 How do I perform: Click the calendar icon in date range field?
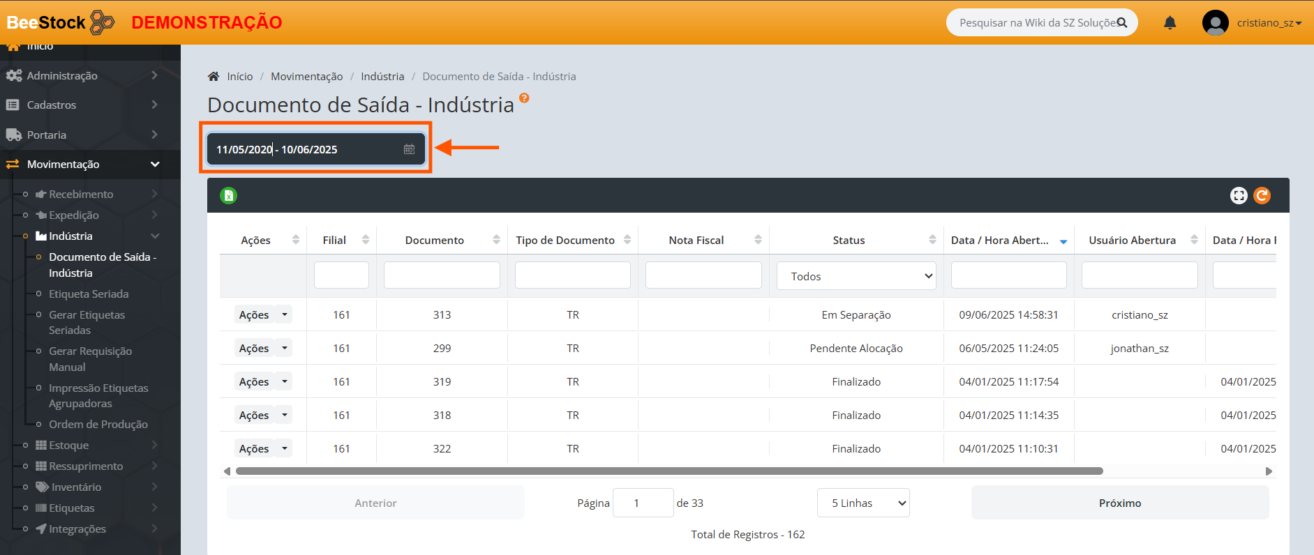pyautogui.click(x=410, y=149)
